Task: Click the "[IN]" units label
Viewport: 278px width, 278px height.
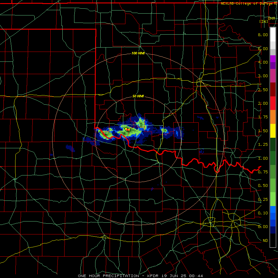Action: 264,21
